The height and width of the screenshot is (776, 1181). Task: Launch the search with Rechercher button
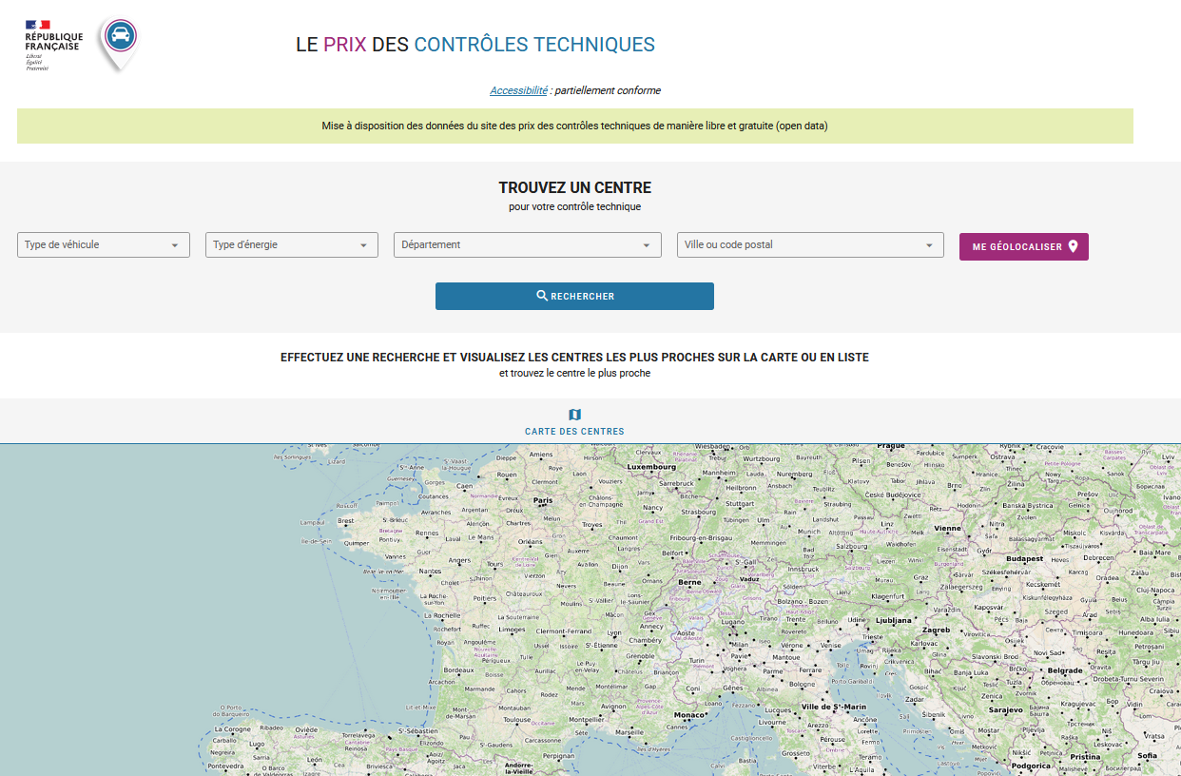click(574, 296)
